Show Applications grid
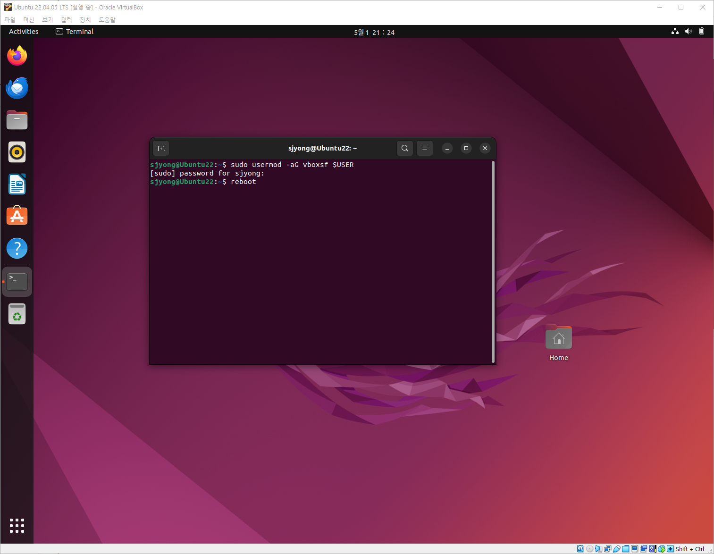The width and height of the screenshot is (714, 554). click(17, 526)
